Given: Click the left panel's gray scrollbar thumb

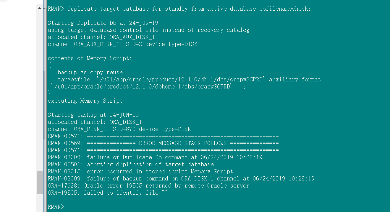Looking at the screenshot, I should 40,182.
